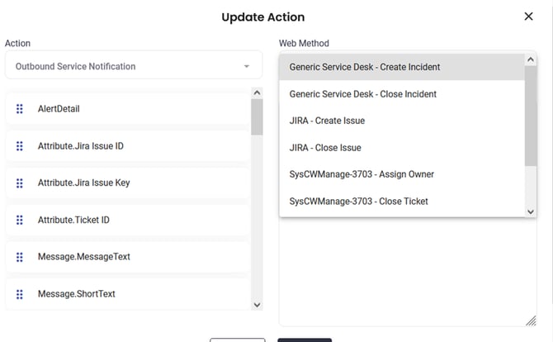Choose JIRA - Close Issue web method
553x342 pixels.
click(325, 148)
